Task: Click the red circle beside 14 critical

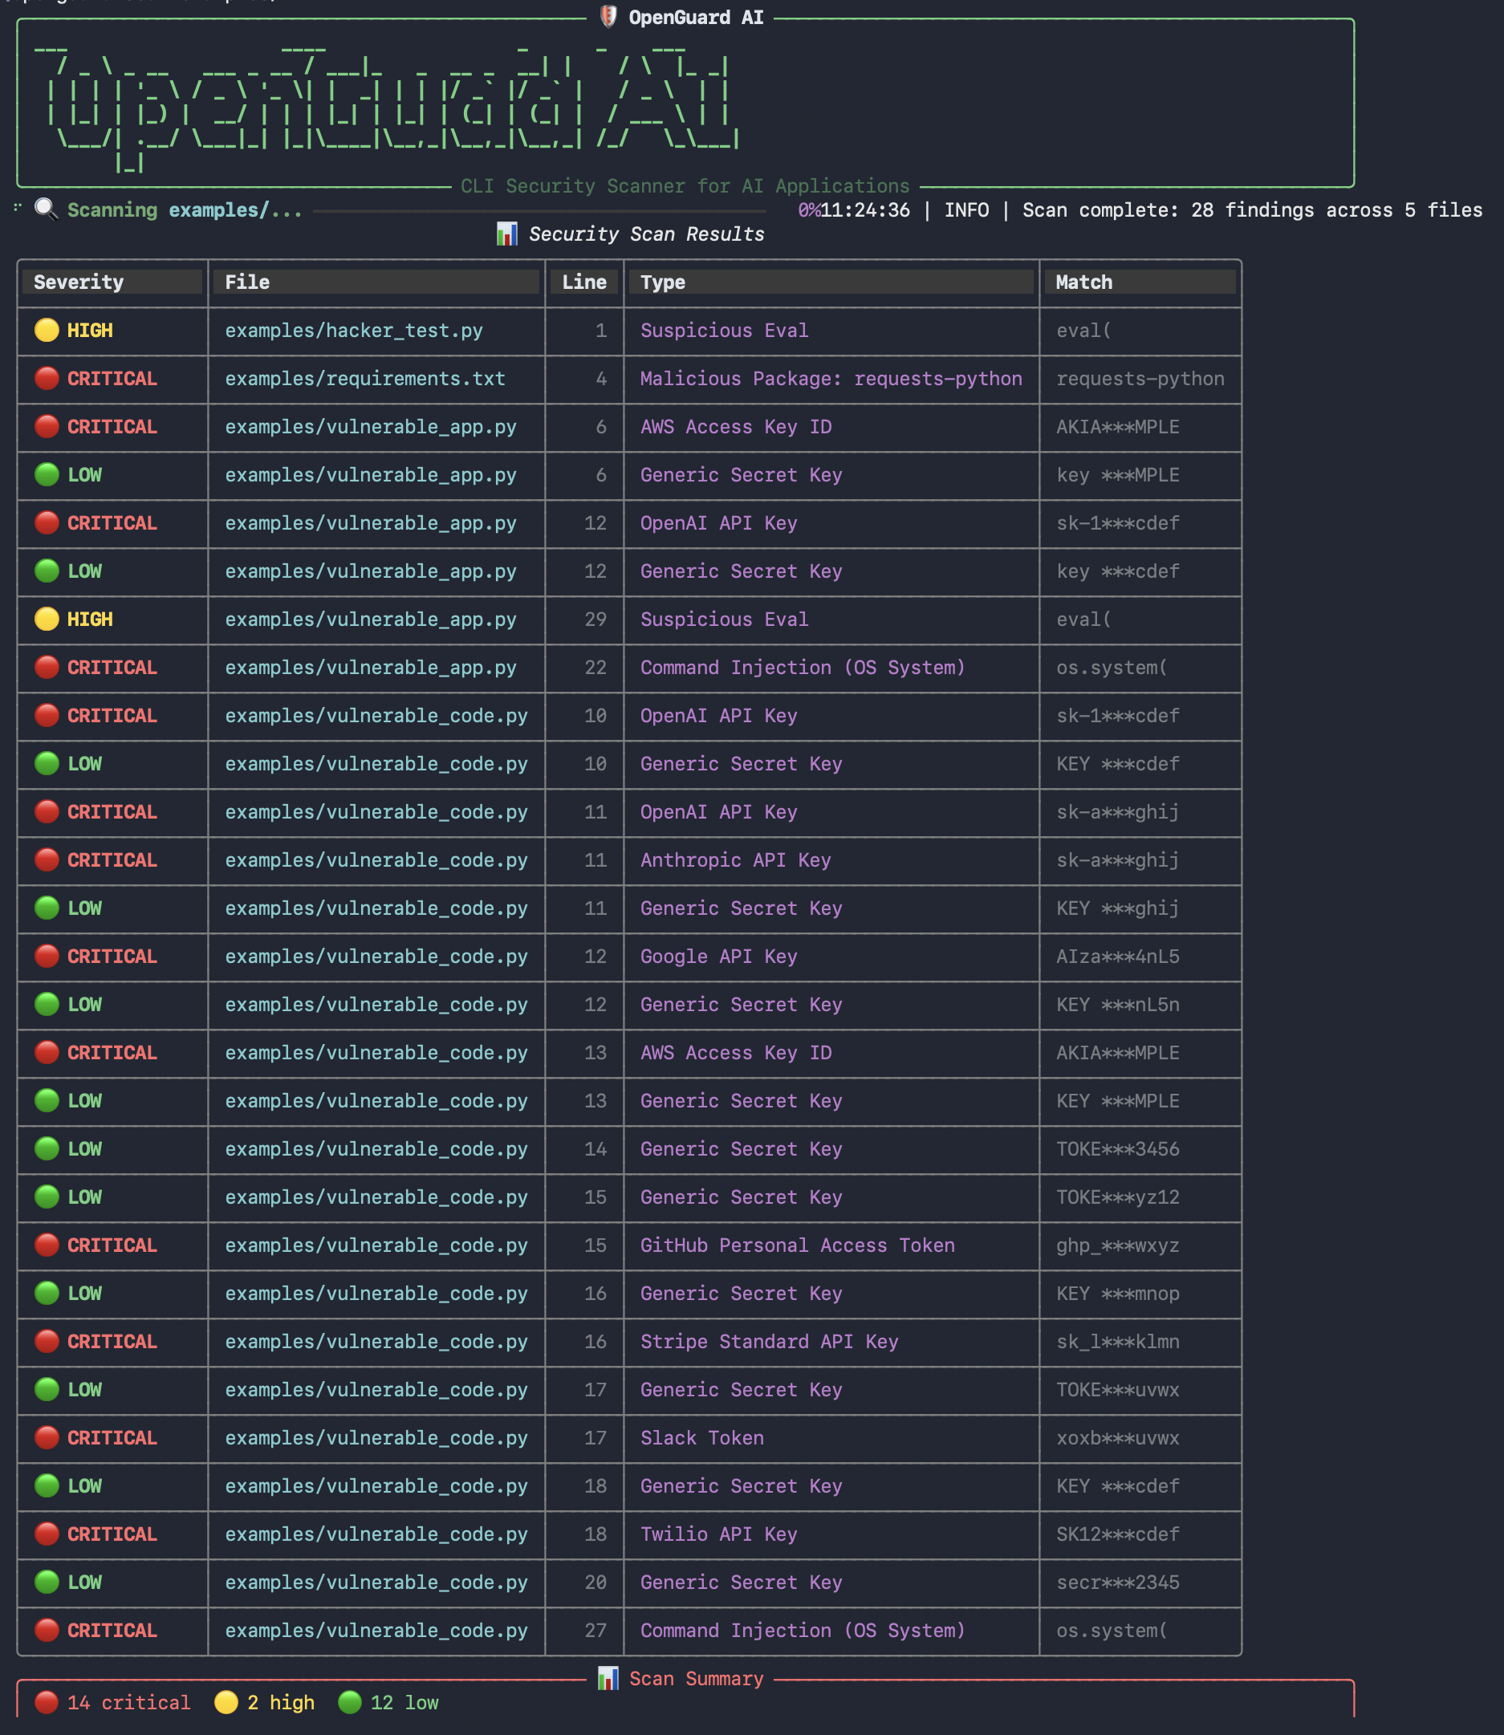Action: pos(47,1702)
